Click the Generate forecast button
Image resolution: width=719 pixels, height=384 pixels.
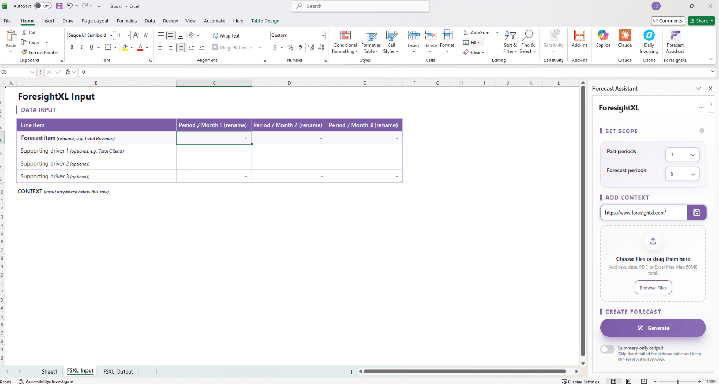(653, 328)
